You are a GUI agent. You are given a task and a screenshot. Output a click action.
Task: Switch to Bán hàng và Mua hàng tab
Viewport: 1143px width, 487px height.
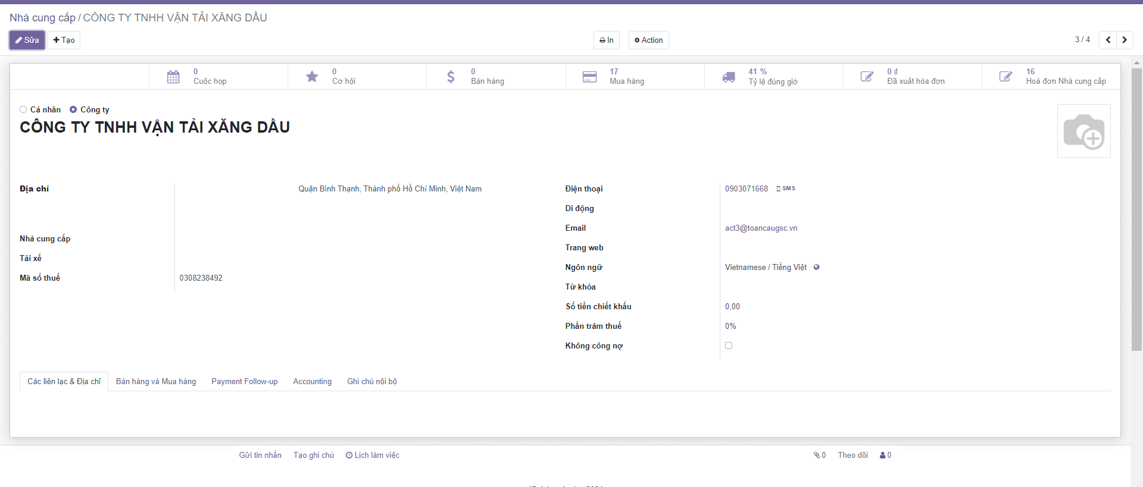[x=156, y=381]
